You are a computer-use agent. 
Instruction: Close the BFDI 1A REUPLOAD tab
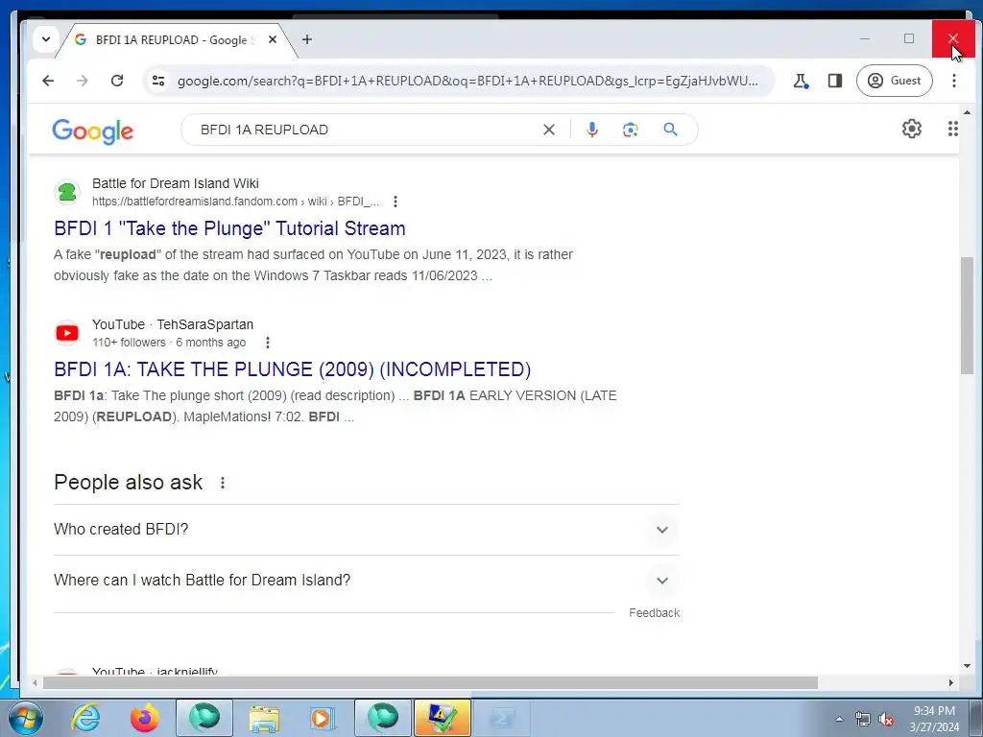point(272,39)
